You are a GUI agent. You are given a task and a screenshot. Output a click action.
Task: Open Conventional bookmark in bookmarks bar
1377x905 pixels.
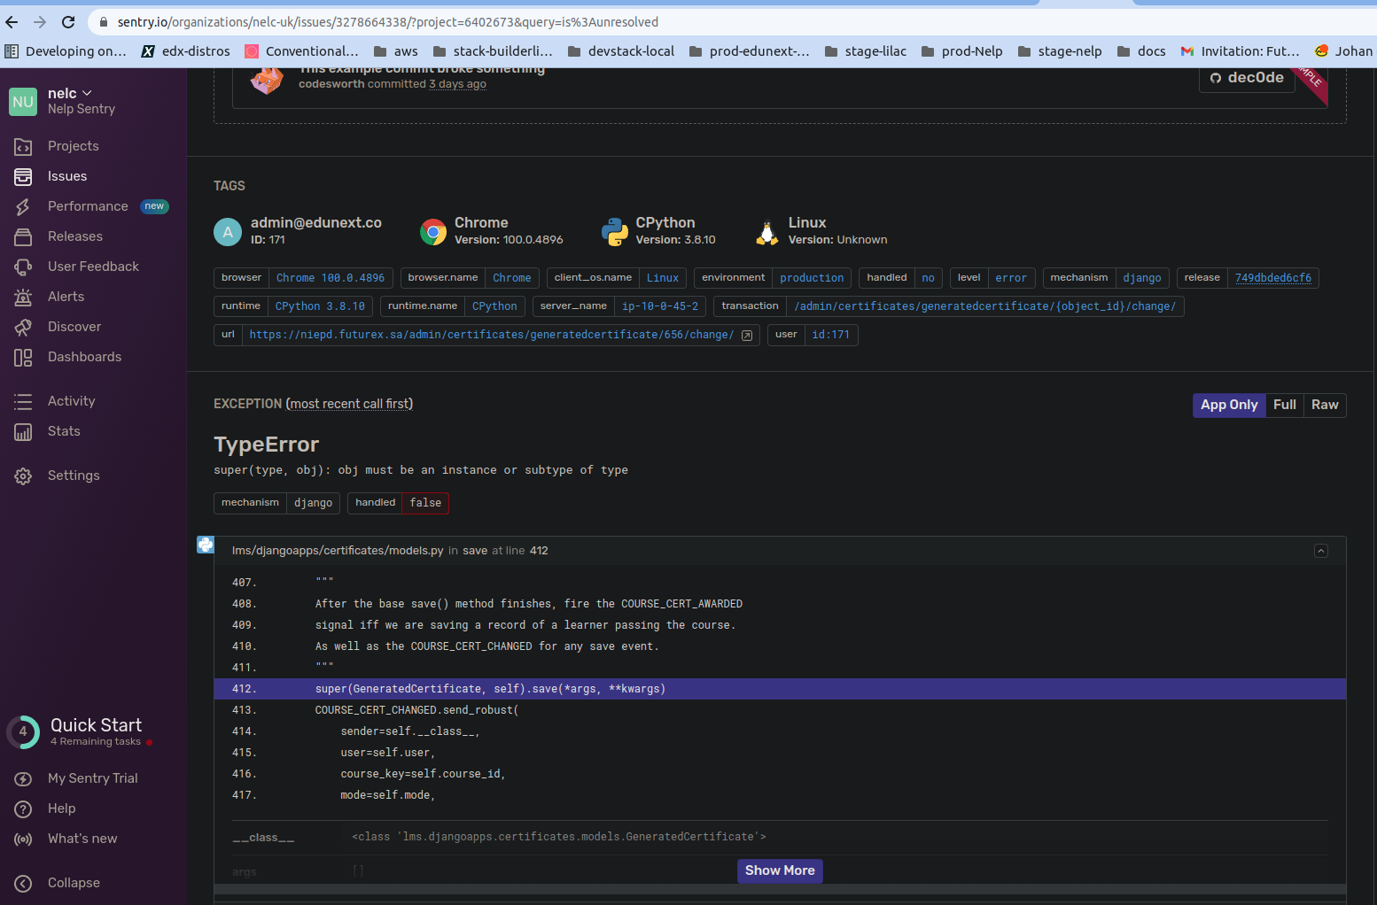tap(302, 51)
